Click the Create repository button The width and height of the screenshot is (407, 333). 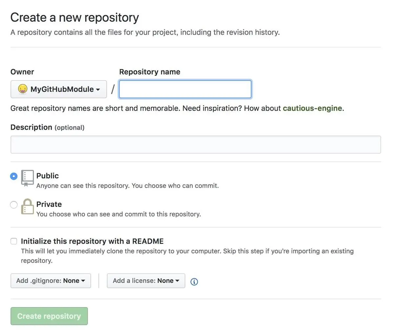pos(49,316)
